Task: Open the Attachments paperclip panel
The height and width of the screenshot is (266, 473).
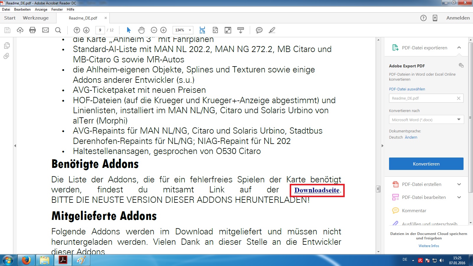Action: (7, 56)
